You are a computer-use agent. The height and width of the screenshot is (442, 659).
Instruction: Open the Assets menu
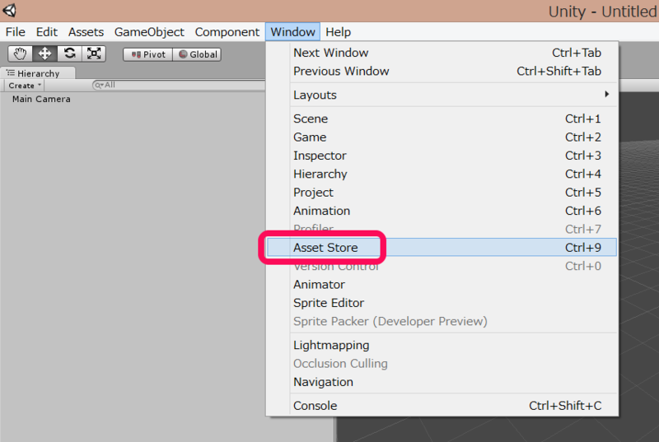click(86, 32)
